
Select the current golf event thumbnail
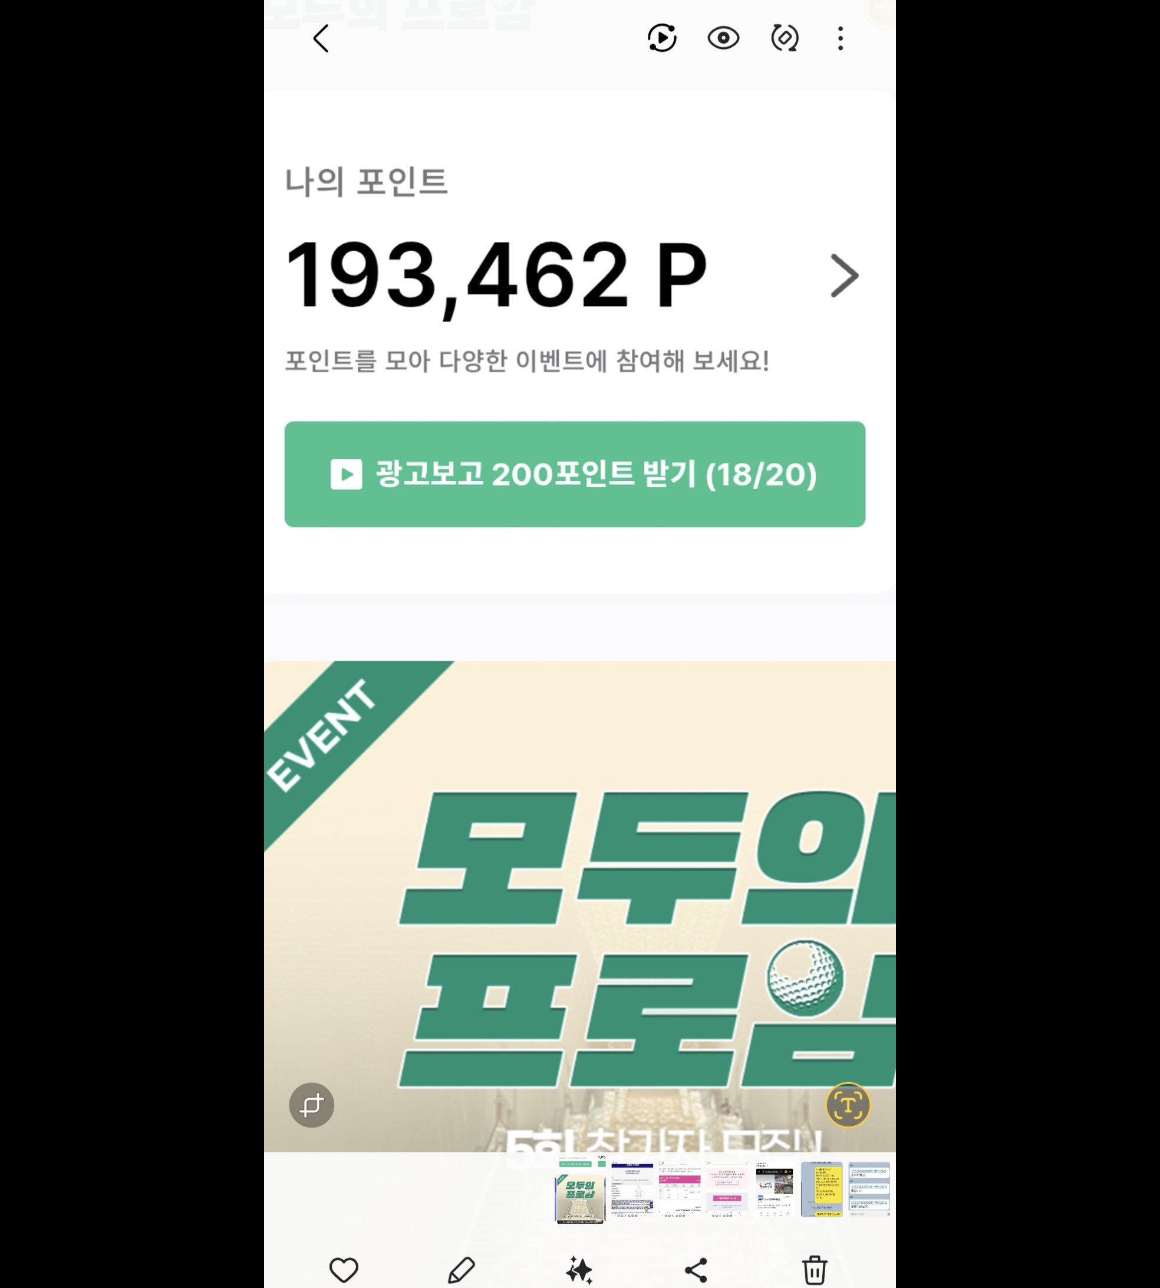(x=580, y=1190)
